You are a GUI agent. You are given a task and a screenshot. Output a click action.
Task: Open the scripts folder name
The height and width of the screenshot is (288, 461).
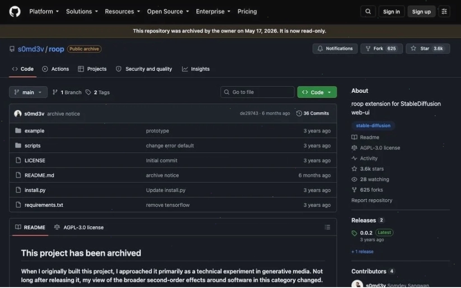33,146
